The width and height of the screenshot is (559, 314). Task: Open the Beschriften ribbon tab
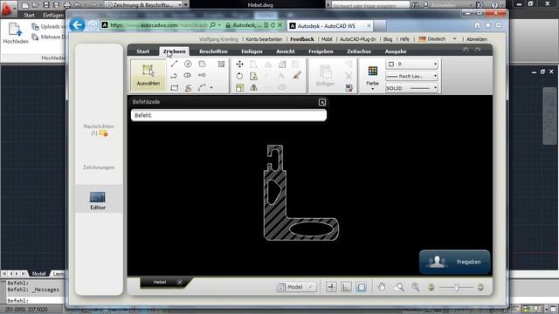point(213,51)
